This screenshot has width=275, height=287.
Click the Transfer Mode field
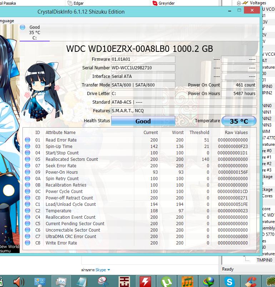tap(143, 85)
